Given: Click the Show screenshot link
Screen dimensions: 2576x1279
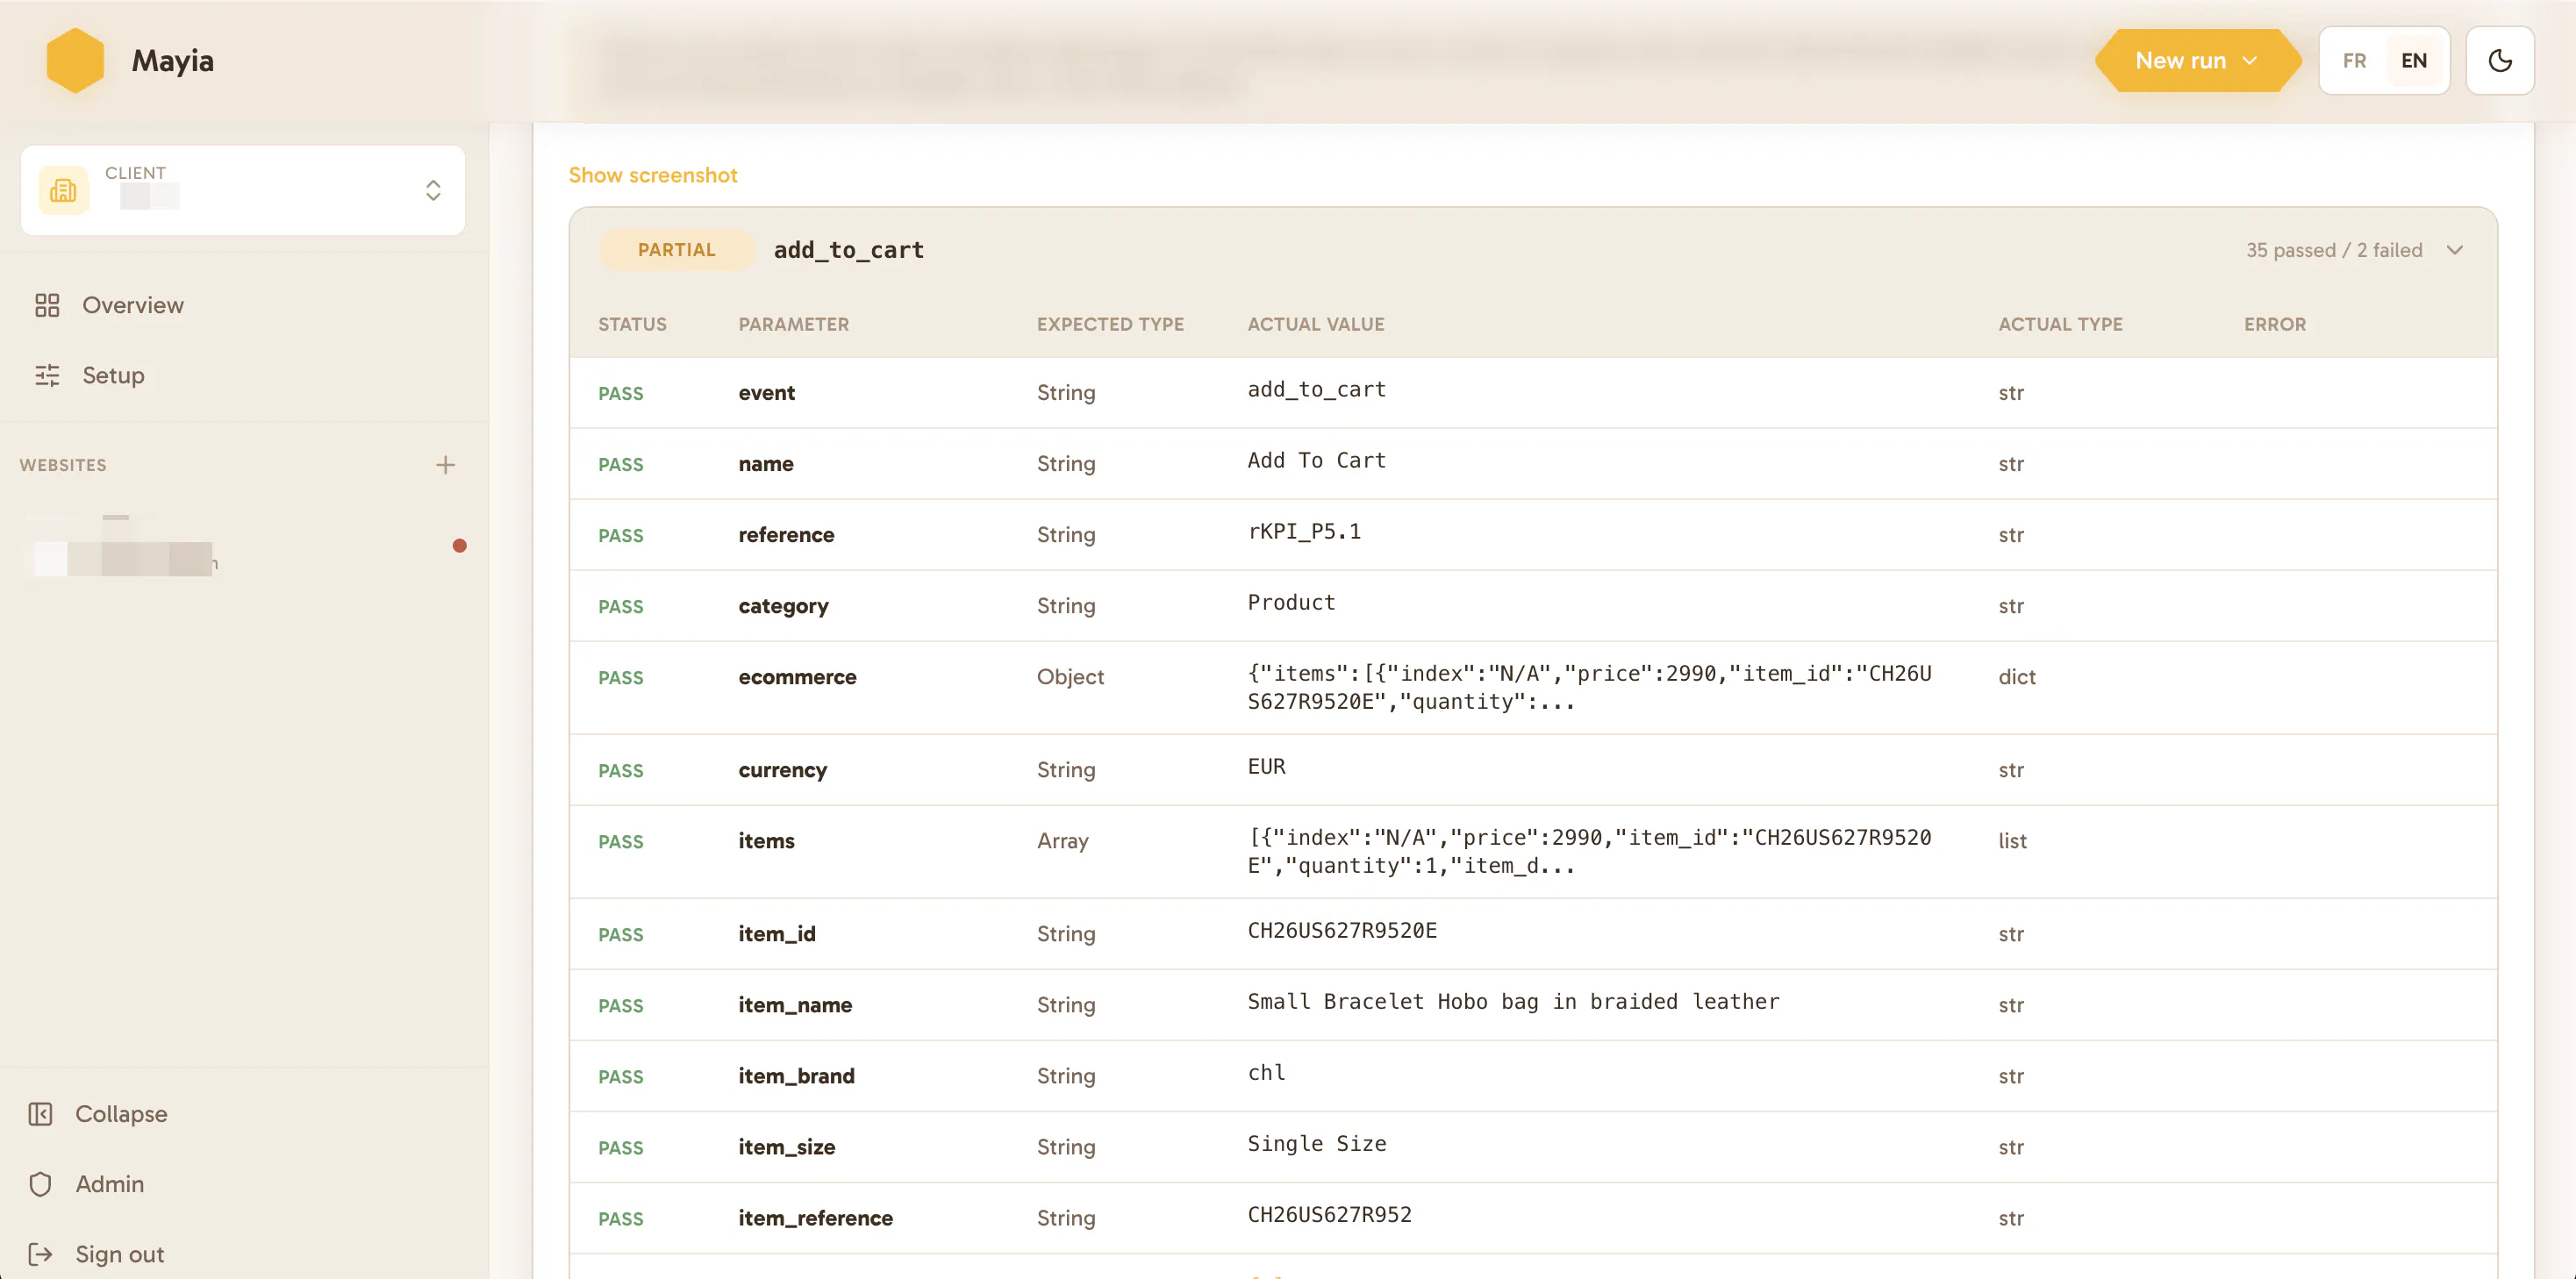Looking at the screenshot, I should pyautogui.click(x=652, y=175).
